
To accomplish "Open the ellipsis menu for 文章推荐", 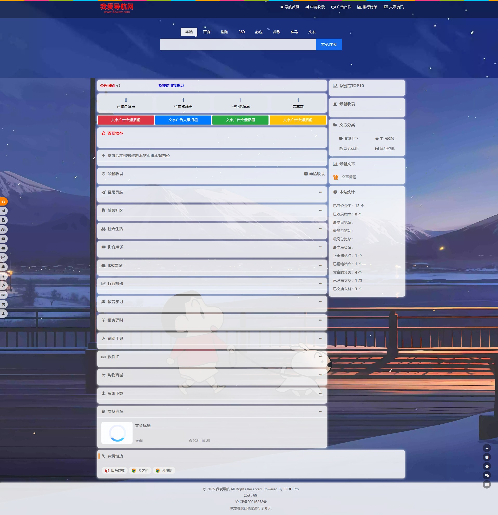I will (x=320, y=411).
